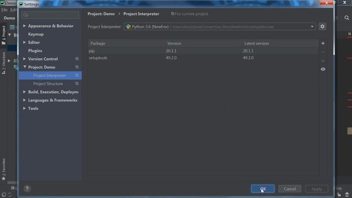This screenshot has width=352, height=198.
Task: Click the copy icon next to Project: Demo
Action: pyautogui.click(x=77, y=67)
